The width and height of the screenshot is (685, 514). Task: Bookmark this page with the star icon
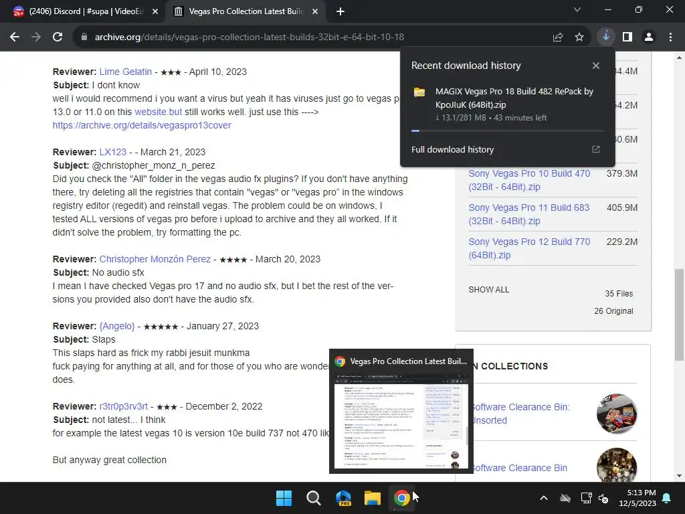pyautogui.click(x=579, y=37)
